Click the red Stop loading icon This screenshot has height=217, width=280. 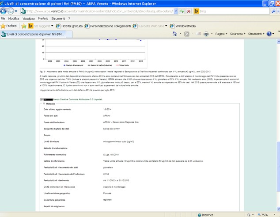189,11
